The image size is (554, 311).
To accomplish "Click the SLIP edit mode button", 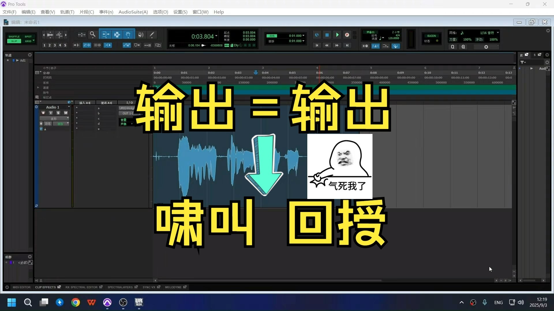I will (14, 41).
